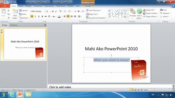This screenshot has height=98, width=175.
Task: Open the Font size dropdown
Action: click(50, 11)
